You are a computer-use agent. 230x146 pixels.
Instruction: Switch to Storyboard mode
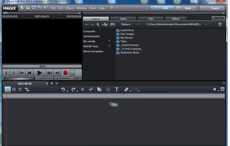pos(8,89)
